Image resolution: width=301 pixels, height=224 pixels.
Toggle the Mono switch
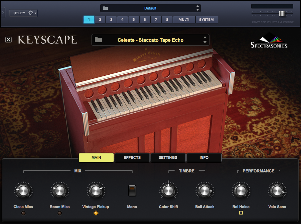point(132,190)
